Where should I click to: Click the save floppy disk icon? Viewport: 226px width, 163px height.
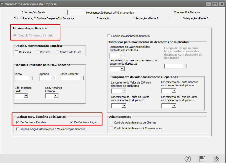(202, 159)
